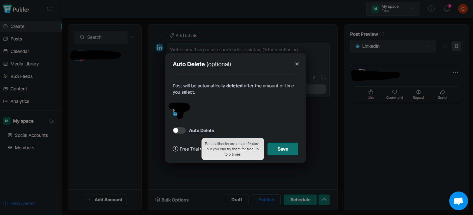Open the LinkedIn preview network dropdown

(x=393, y=46)
